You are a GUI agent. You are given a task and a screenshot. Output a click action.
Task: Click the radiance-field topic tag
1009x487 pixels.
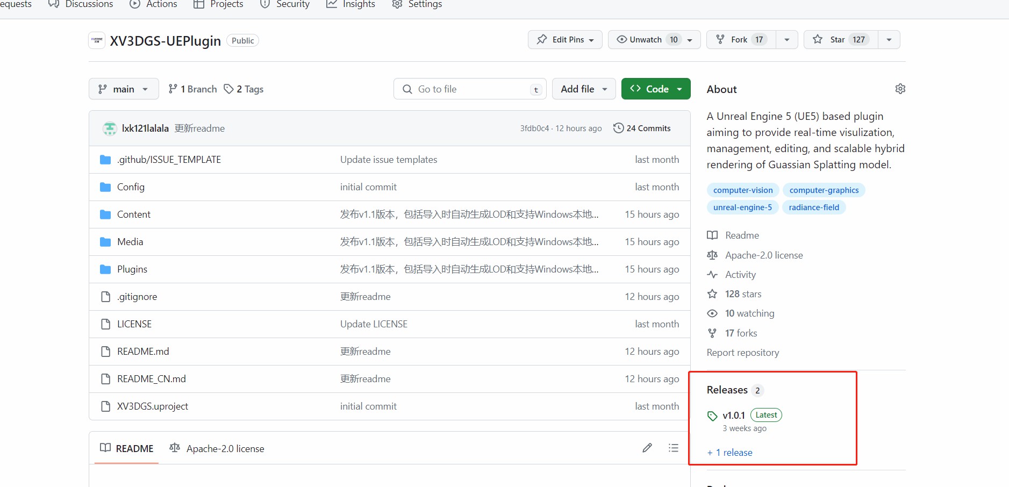814,207
